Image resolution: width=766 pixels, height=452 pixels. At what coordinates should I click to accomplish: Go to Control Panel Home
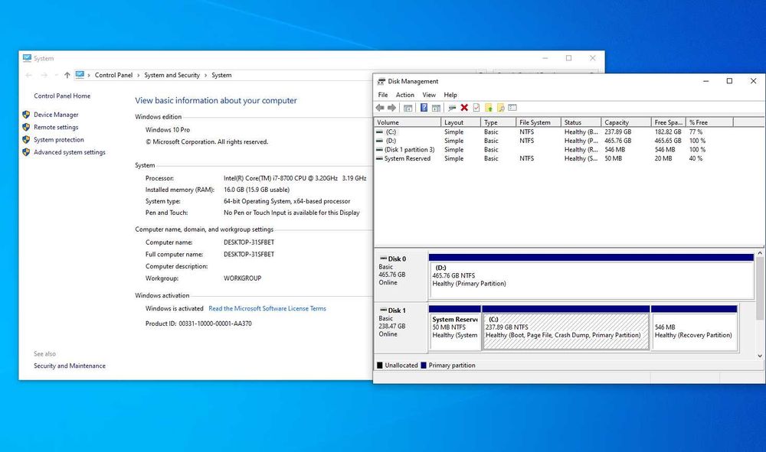pos(62,96)
